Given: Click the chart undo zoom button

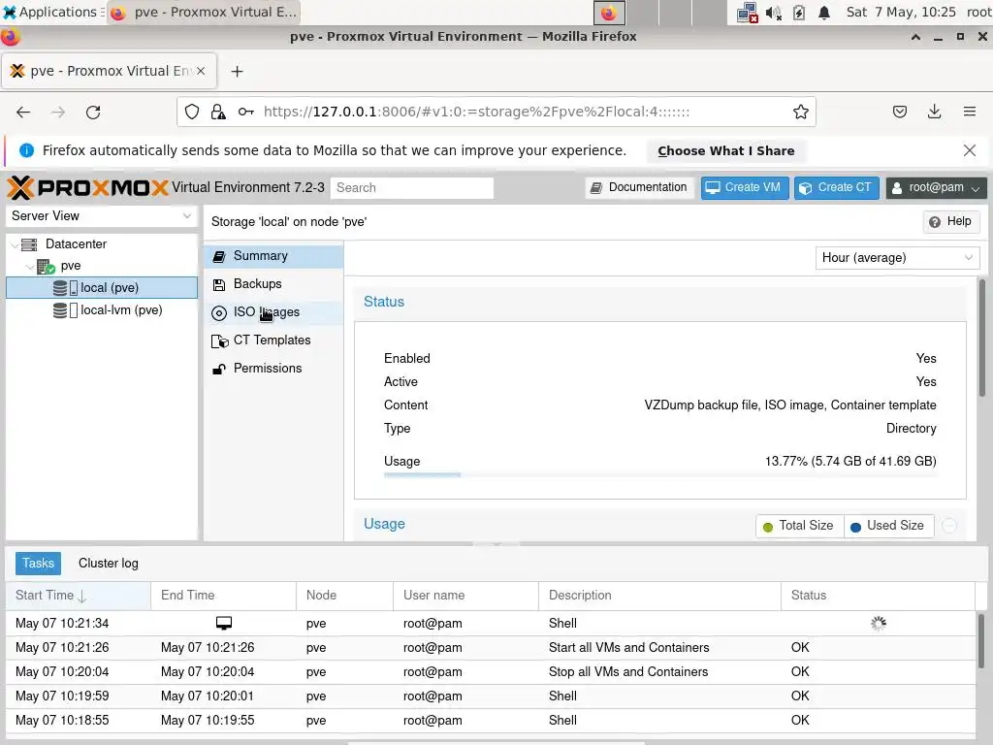Looking at the screenshot, I should 949,526.
